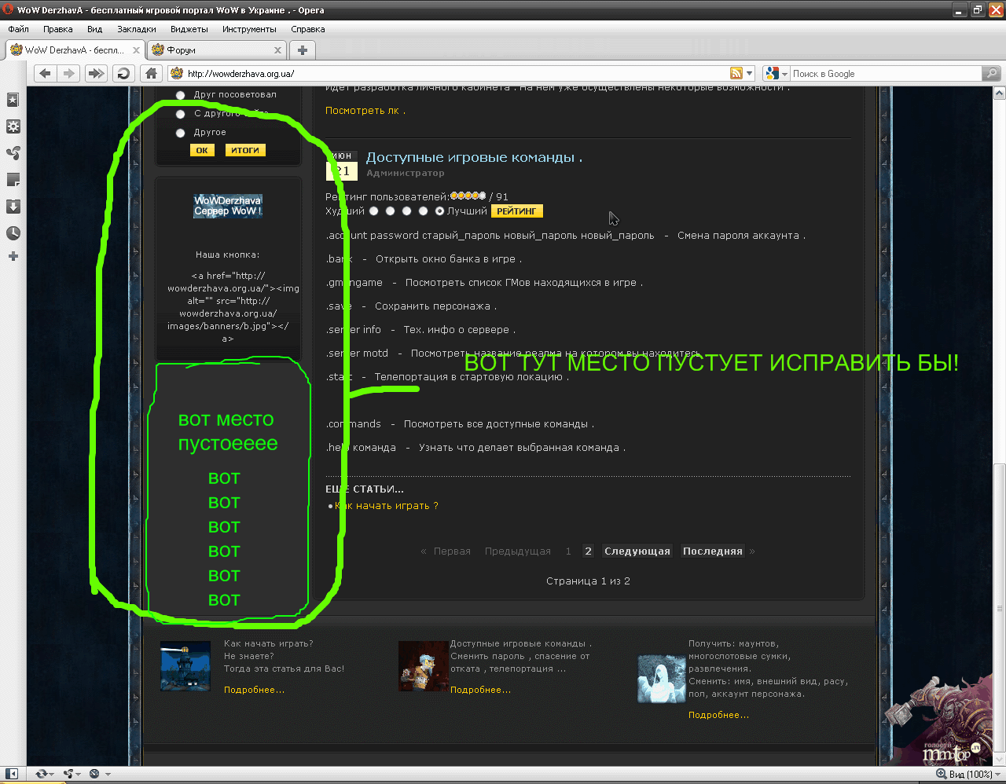Click the WoWDerzhava Сервер WoW banner image
The width and height of the screenshot is (1006, 784).
click(x=228, y=206)
